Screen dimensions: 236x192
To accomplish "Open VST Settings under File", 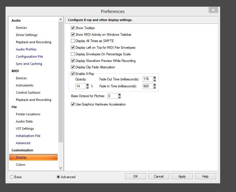I will pos(25,129).
